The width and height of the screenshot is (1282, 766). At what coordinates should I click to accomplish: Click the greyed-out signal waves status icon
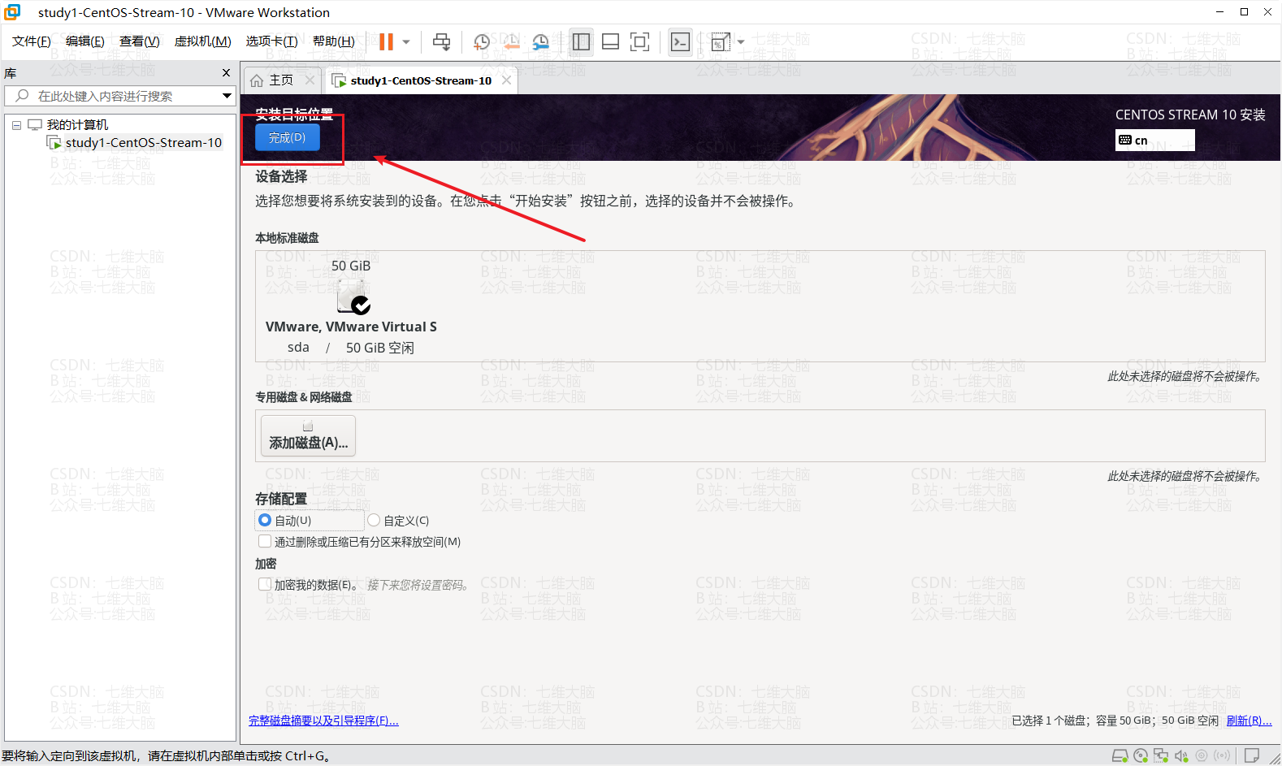(x=1222, y=755)
